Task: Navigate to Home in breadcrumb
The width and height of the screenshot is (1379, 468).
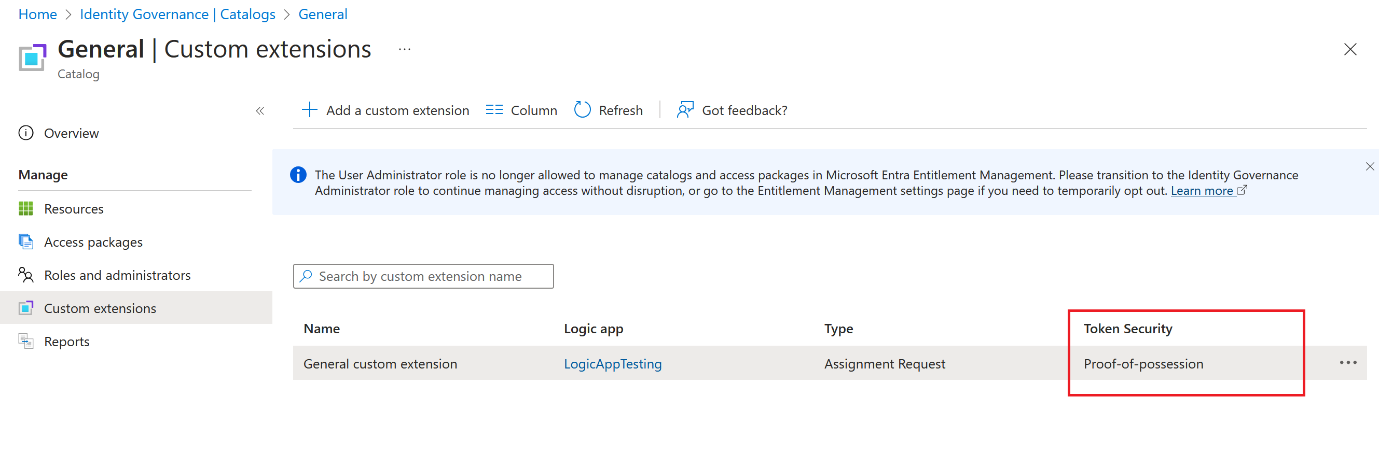Action: click(37, 15)
